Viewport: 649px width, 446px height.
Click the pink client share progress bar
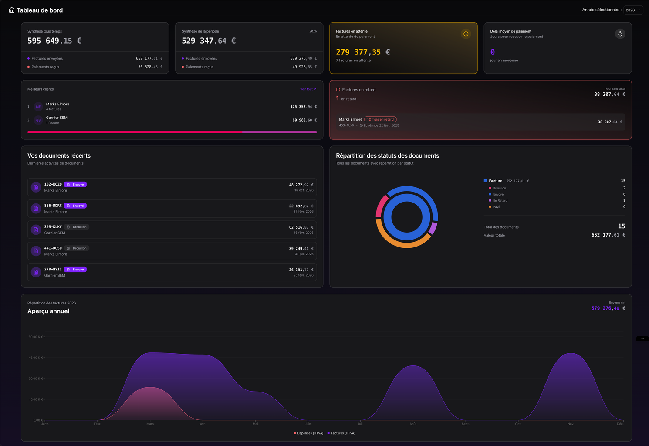(135, 132)
